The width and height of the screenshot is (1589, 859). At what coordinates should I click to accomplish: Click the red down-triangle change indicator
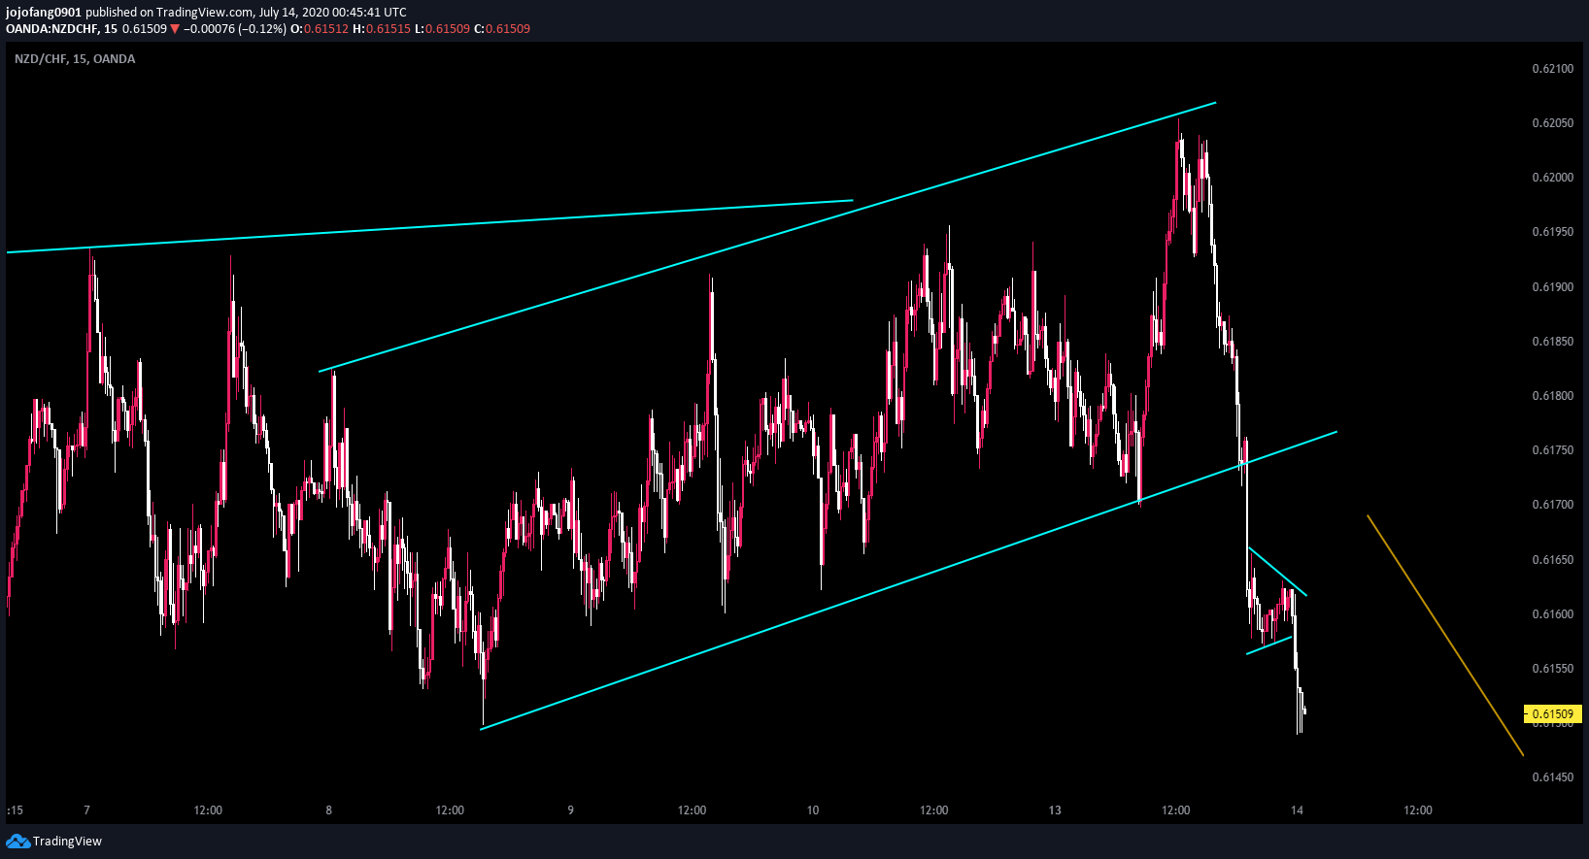tap(175, 29)
